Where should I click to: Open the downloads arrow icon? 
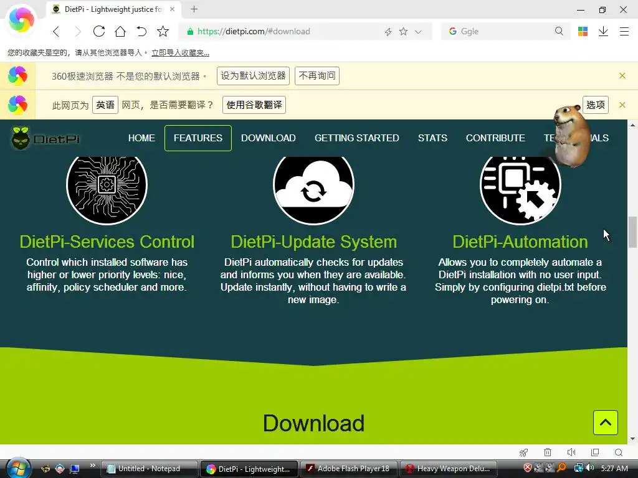(603, 31)
